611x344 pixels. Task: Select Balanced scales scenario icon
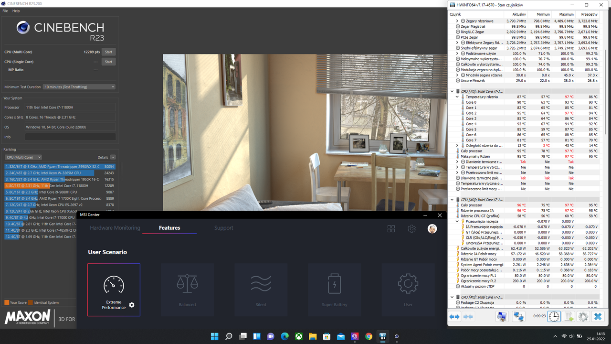187,284
